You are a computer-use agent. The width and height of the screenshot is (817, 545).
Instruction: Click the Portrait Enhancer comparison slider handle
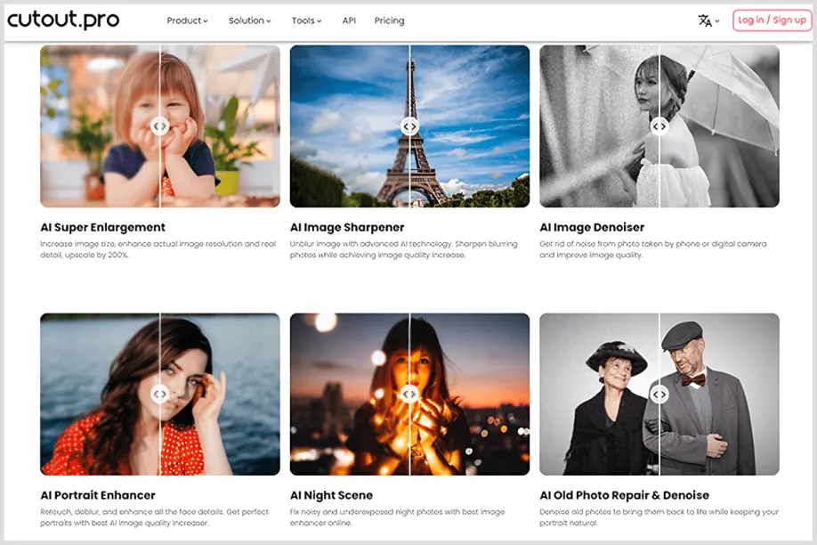click(159, 394)
